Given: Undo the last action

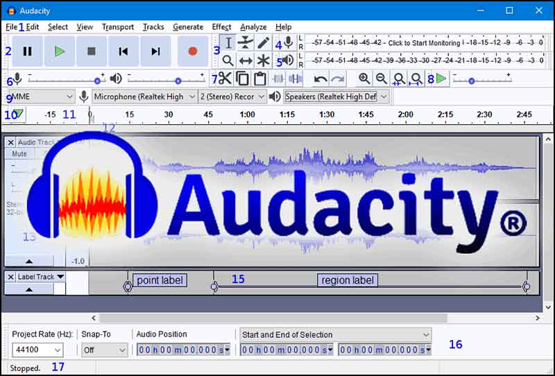Looking at the screenshot, I should coord(321,78).
